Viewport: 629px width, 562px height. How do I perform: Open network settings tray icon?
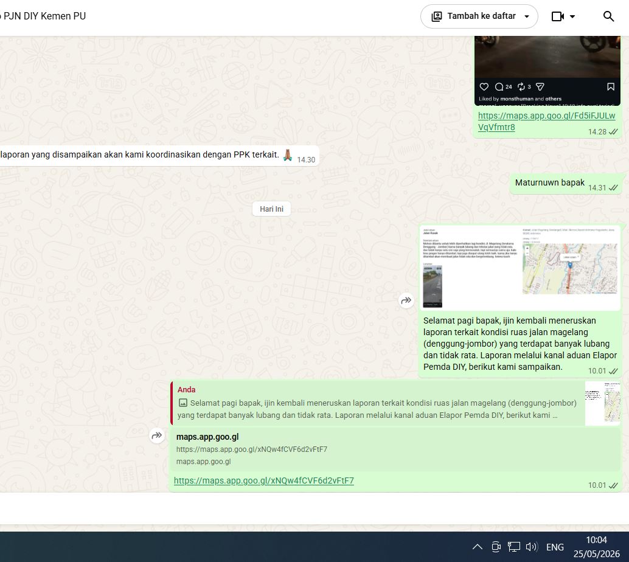point(514,547)
